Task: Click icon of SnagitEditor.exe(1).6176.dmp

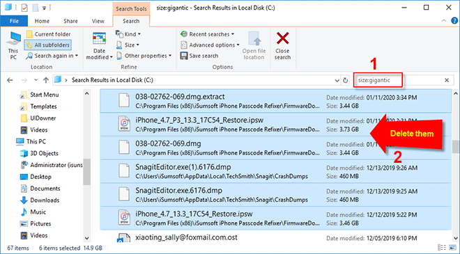Action: [x=124, y=170]
